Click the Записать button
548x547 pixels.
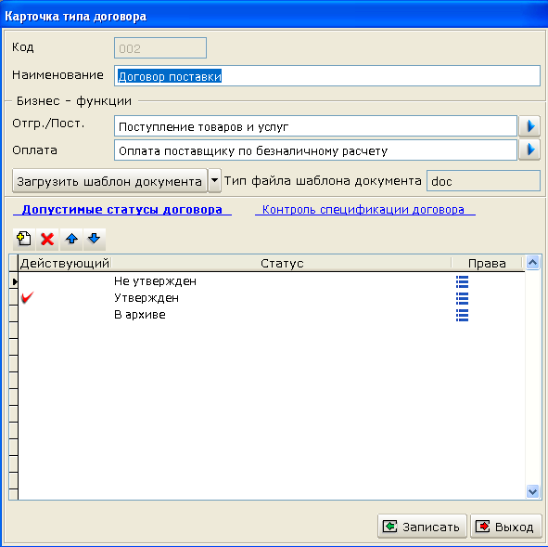click(x=422, y=526)
